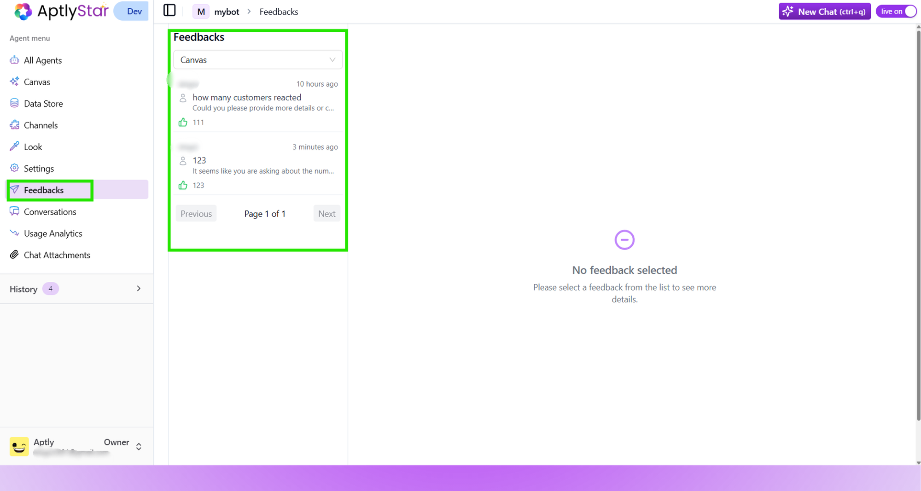The width and height of the screenshot is (921, 491).
Task: Select Feedbacks in the agent menu
Action: 43,190
